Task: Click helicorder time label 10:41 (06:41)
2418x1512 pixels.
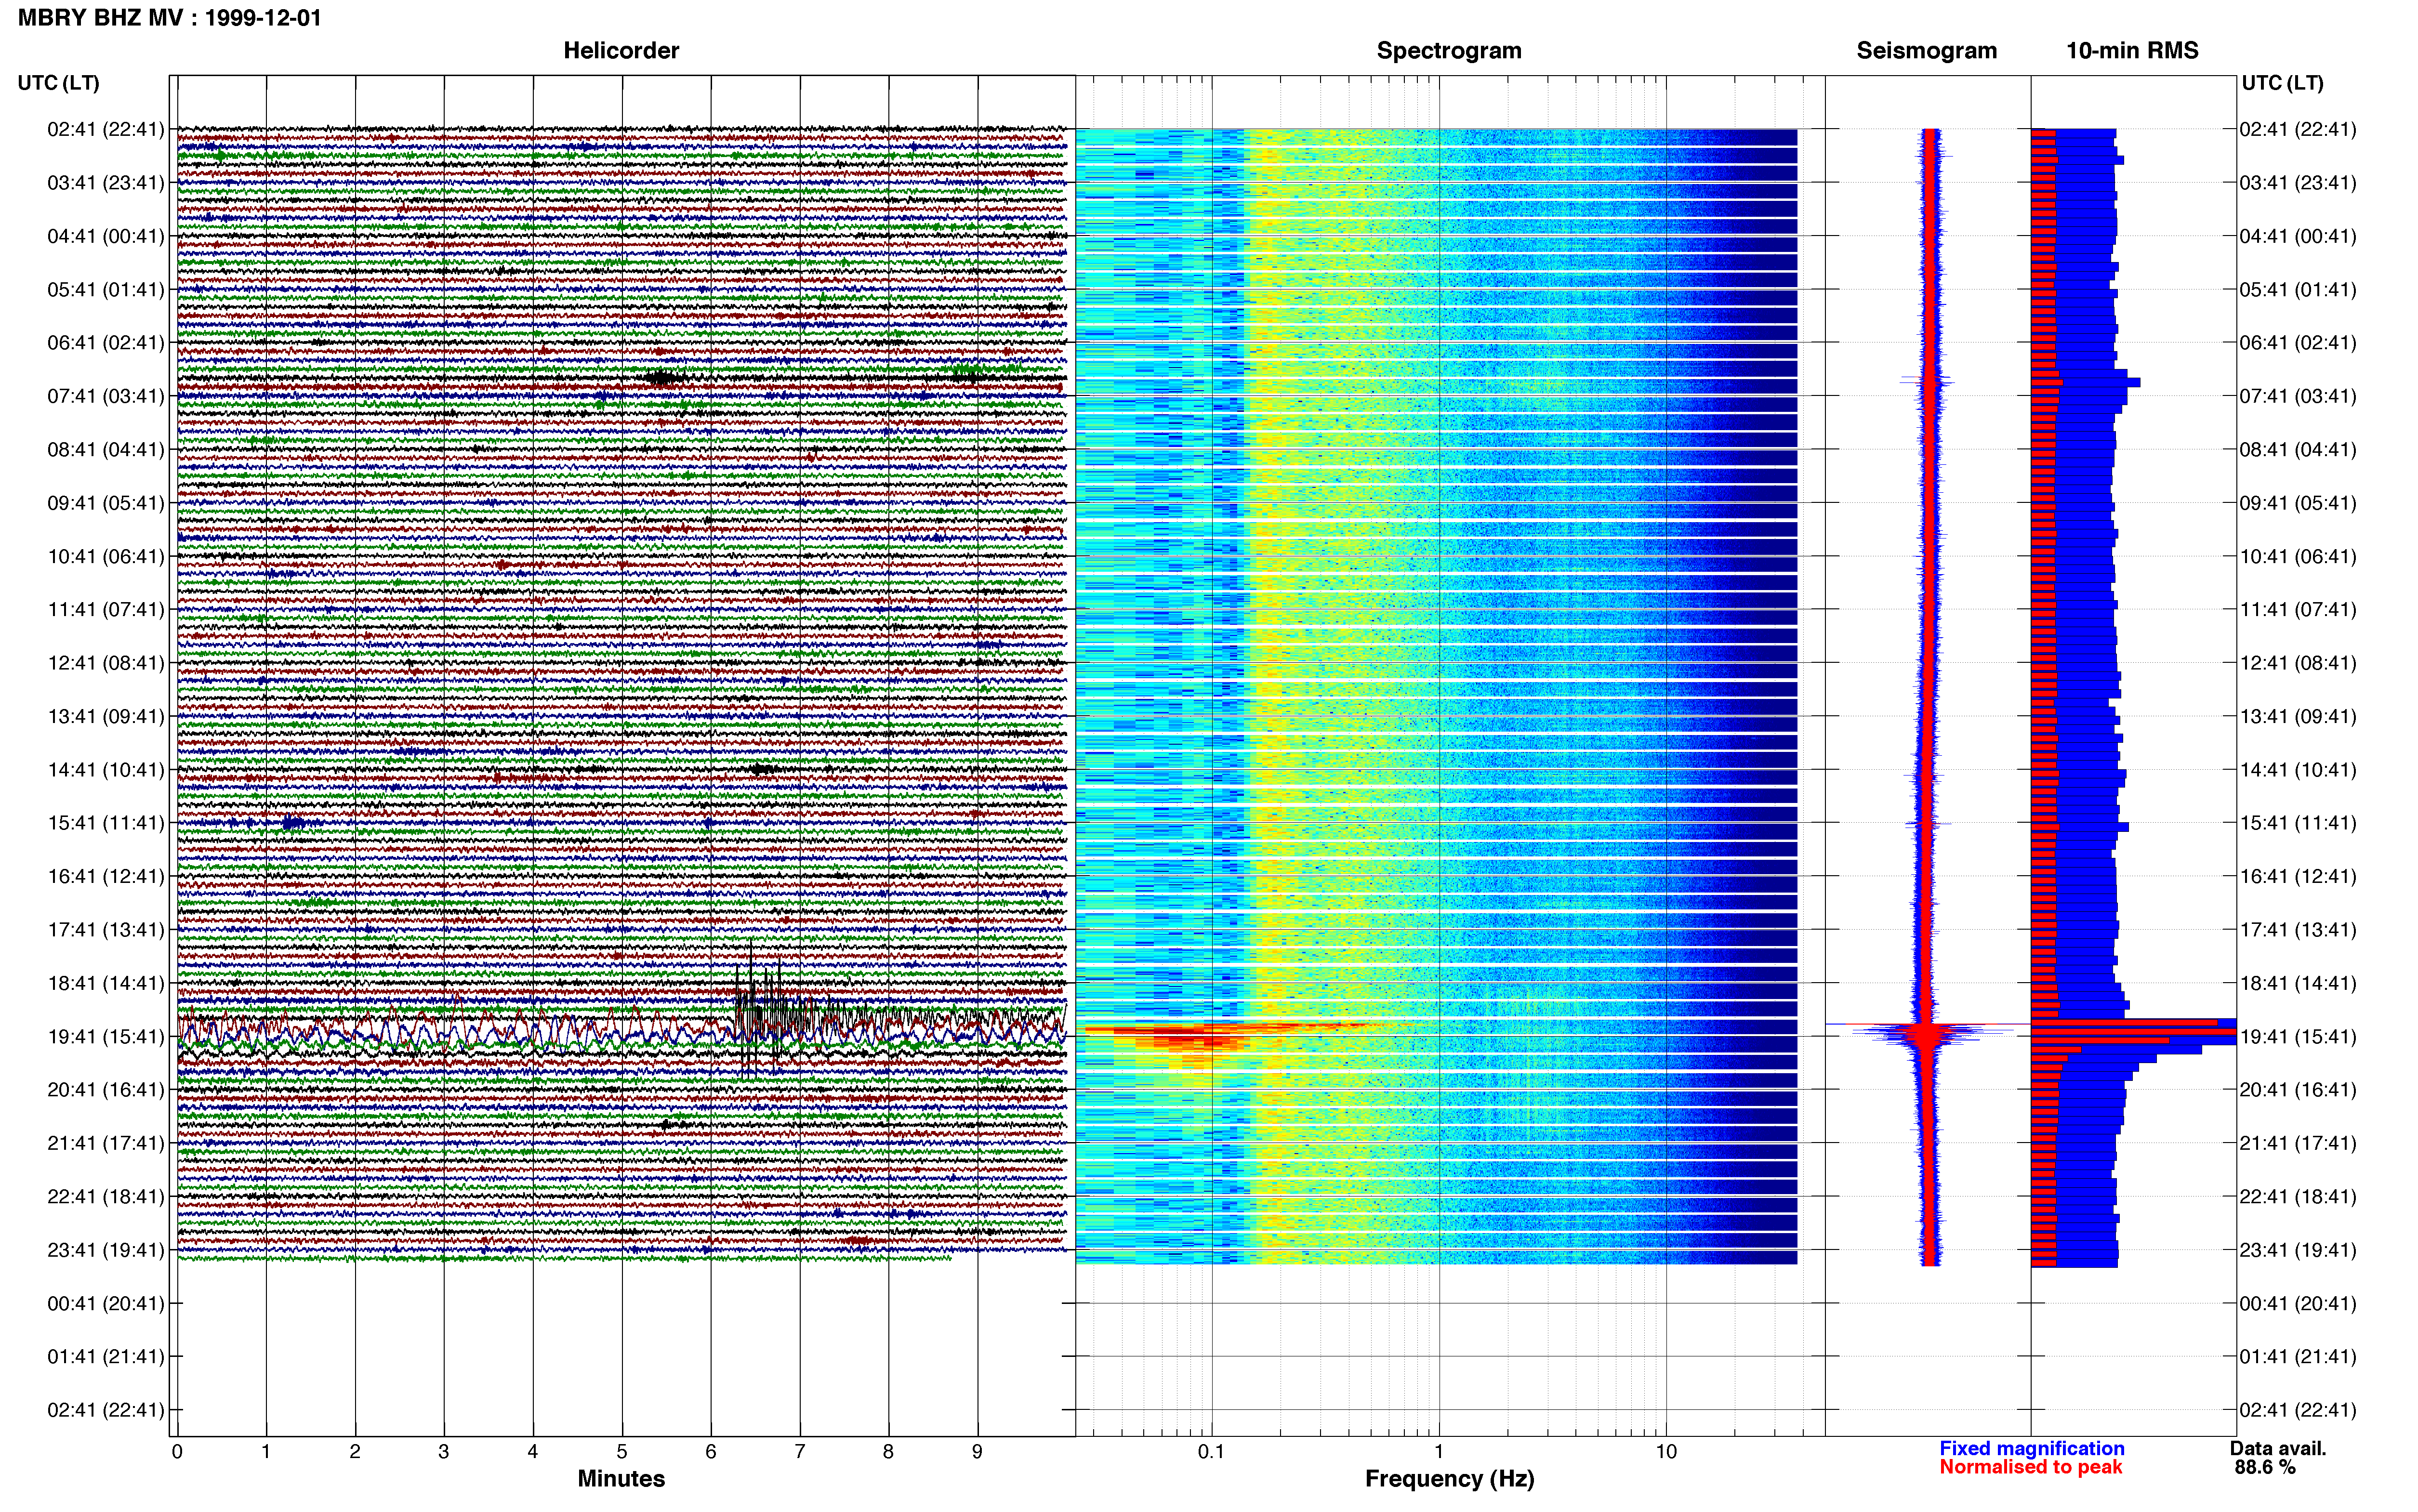Action: click(x=105, y=556)
